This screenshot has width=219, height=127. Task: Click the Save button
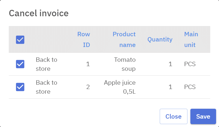pyautogui.click(x=203, y=116)
